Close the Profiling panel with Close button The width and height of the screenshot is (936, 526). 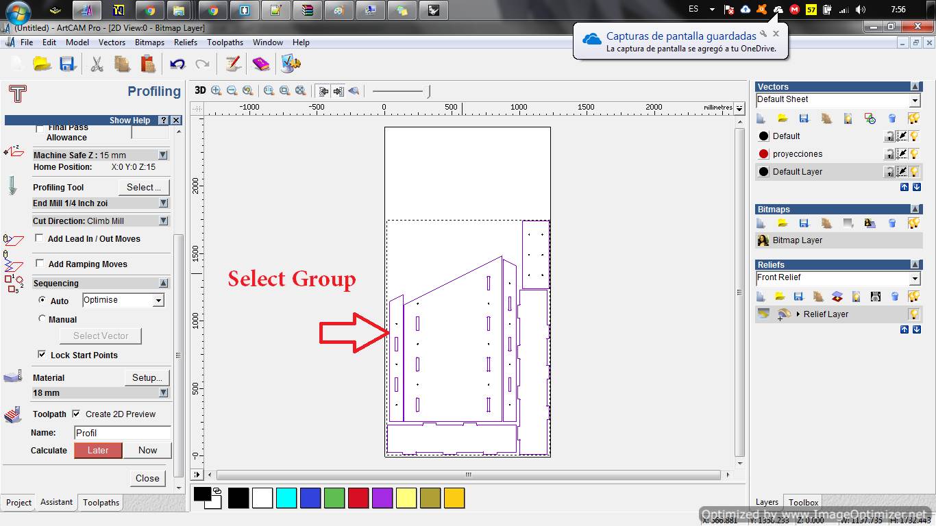[147, 479]
